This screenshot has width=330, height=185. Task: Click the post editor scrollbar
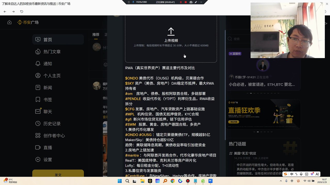point(225,85)
